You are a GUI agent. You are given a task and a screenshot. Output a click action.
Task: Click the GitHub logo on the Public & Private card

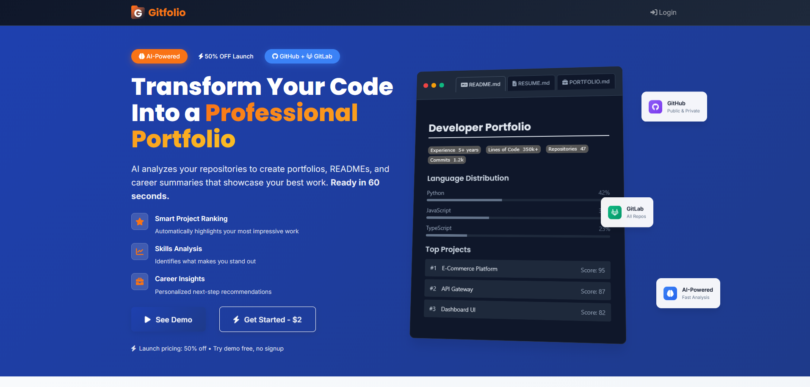pyautogui.click(x=655, y=106)
